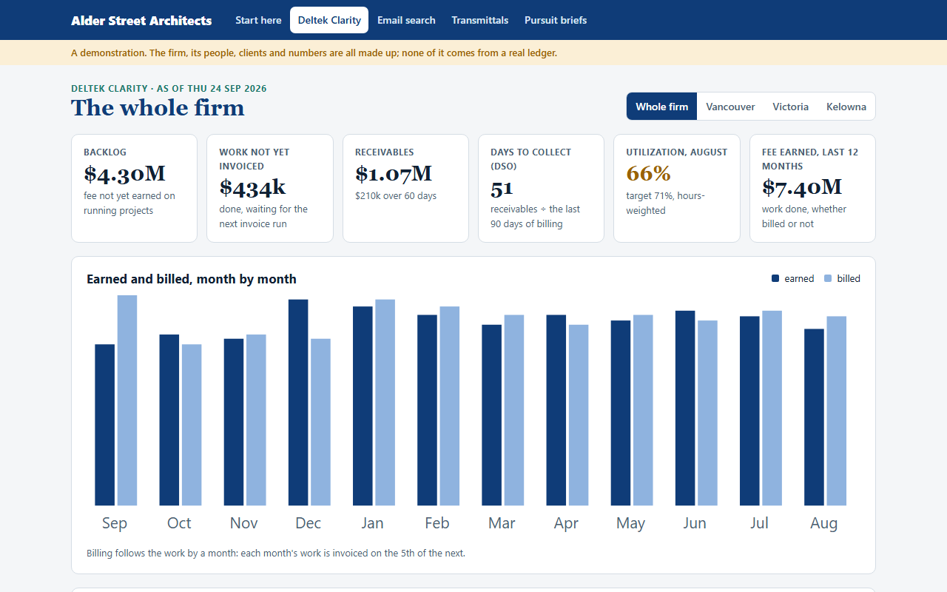The width and height of the screenshot is (947, 592).
Task: Click 'The whole firm' page heading
Action: (158, 108)
